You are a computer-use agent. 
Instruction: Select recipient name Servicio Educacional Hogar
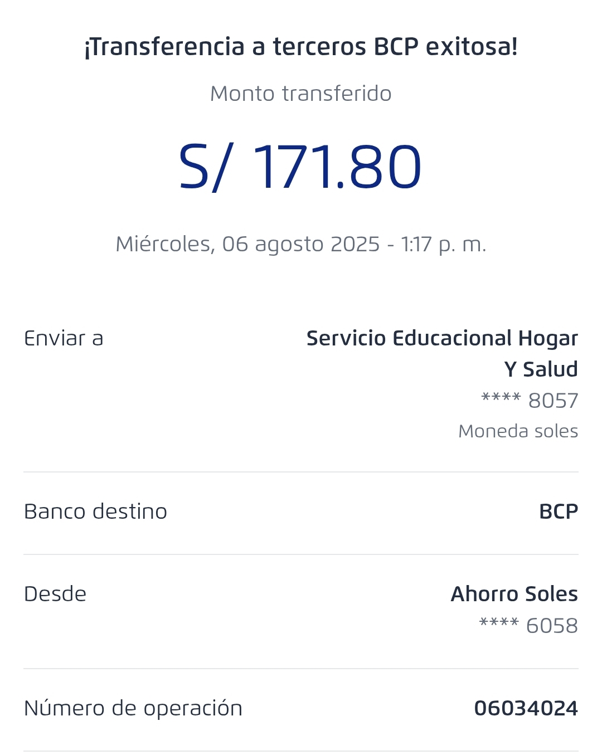[442, 338]
